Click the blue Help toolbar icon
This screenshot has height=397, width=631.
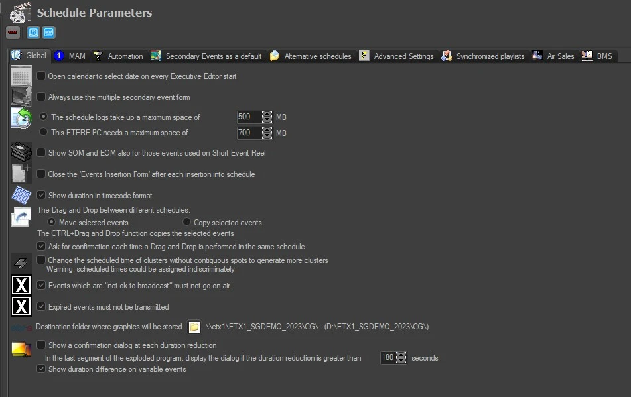[x=48, y=32]
